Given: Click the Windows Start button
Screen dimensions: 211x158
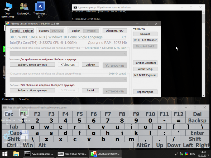Looking at the screenshot, I should [5, 154].
